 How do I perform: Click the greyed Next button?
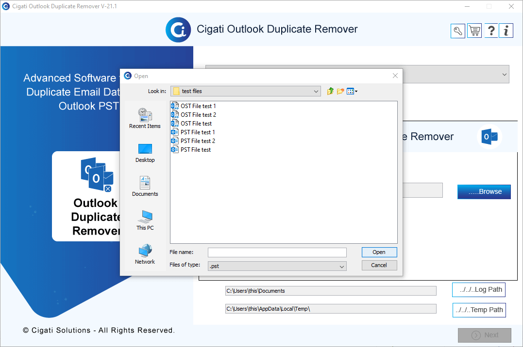(x=484, y=335)
